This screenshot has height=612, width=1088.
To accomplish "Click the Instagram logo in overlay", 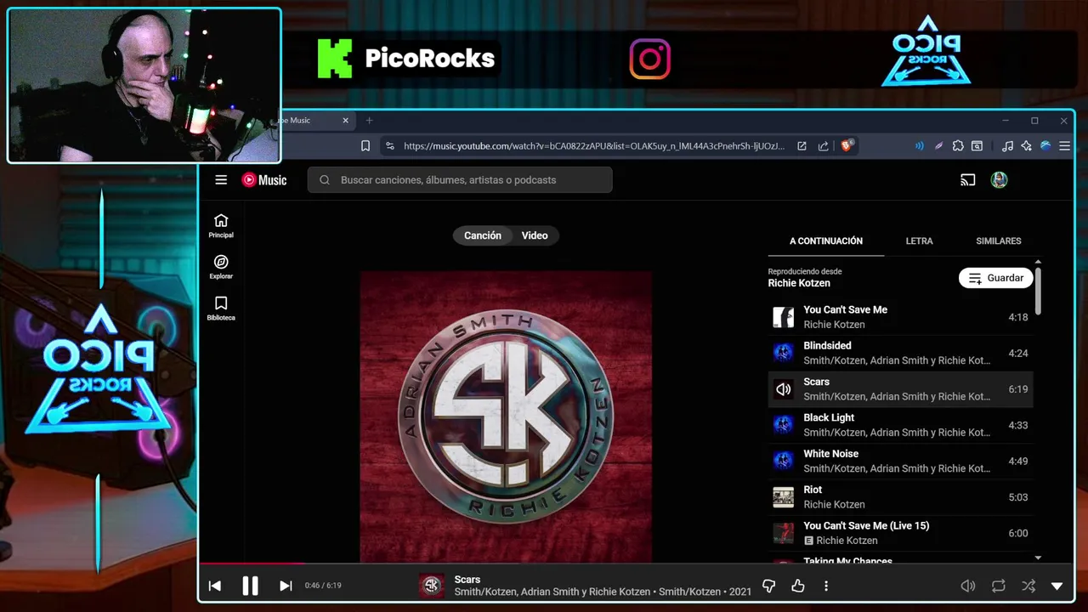I will [x=650, y=59].
